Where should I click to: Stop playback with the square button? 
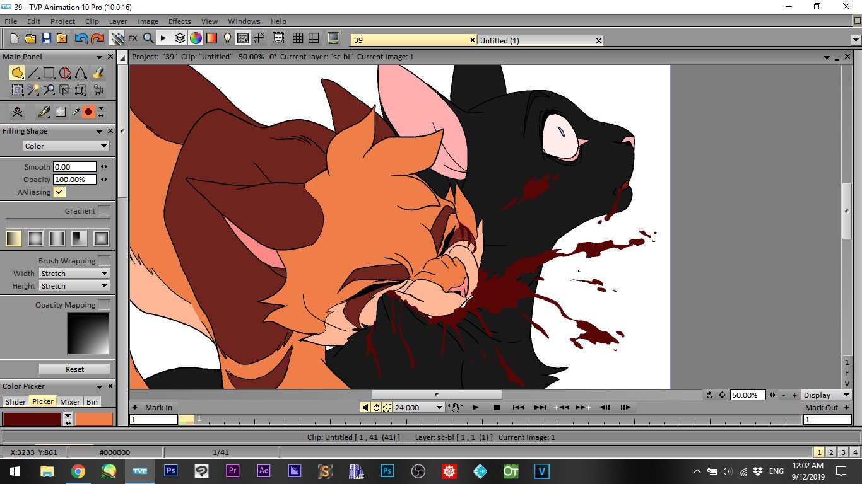pyautogui.click(x=497, y=408)
